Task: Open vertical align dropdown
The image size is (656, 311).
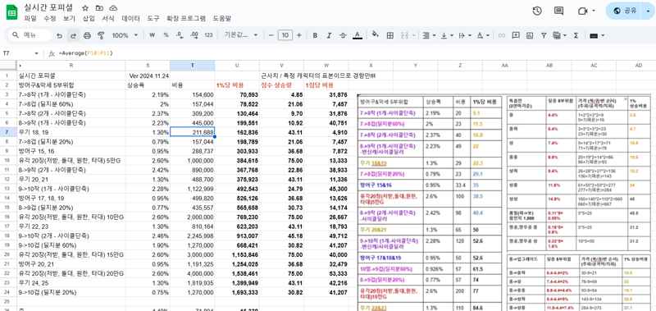Action: point(446,35)
